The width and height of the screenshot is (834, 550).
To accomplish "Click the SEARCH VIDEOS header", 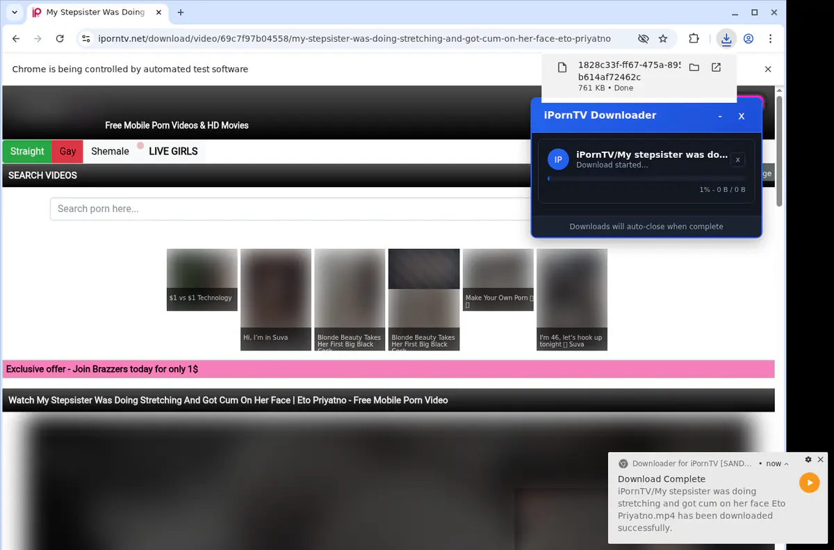I will (42, 175).
